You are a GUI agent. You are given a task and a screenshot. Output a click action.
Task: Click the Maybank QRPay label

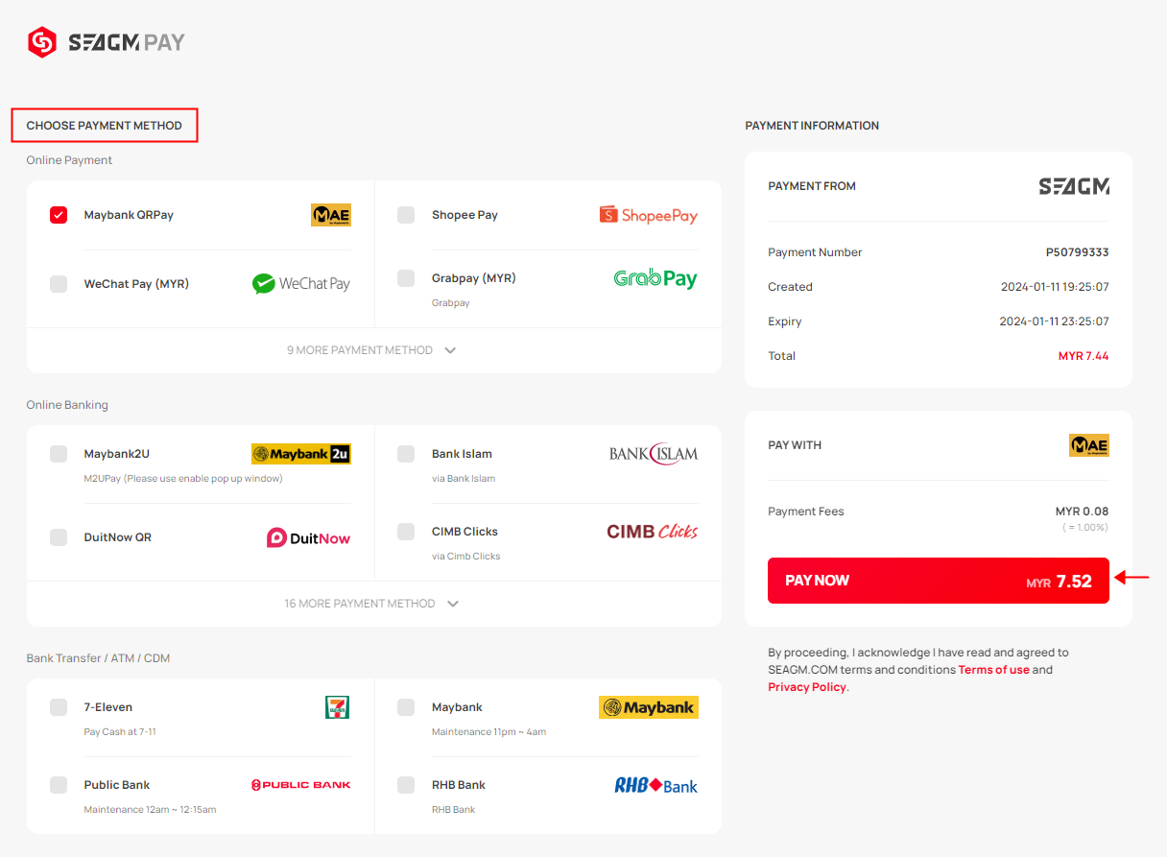(x=129, y=215)
